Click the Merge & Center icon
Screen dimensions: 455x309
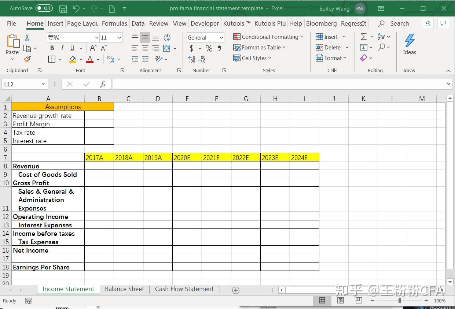[x=166, y=48]
